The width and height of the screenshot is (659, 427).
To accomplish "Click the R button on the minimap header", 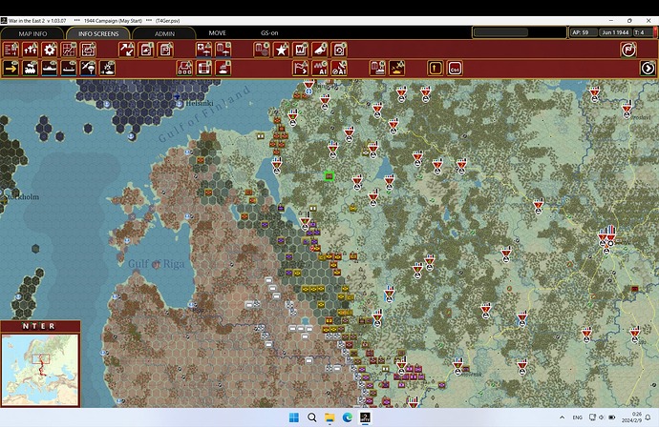I will 52,326.
